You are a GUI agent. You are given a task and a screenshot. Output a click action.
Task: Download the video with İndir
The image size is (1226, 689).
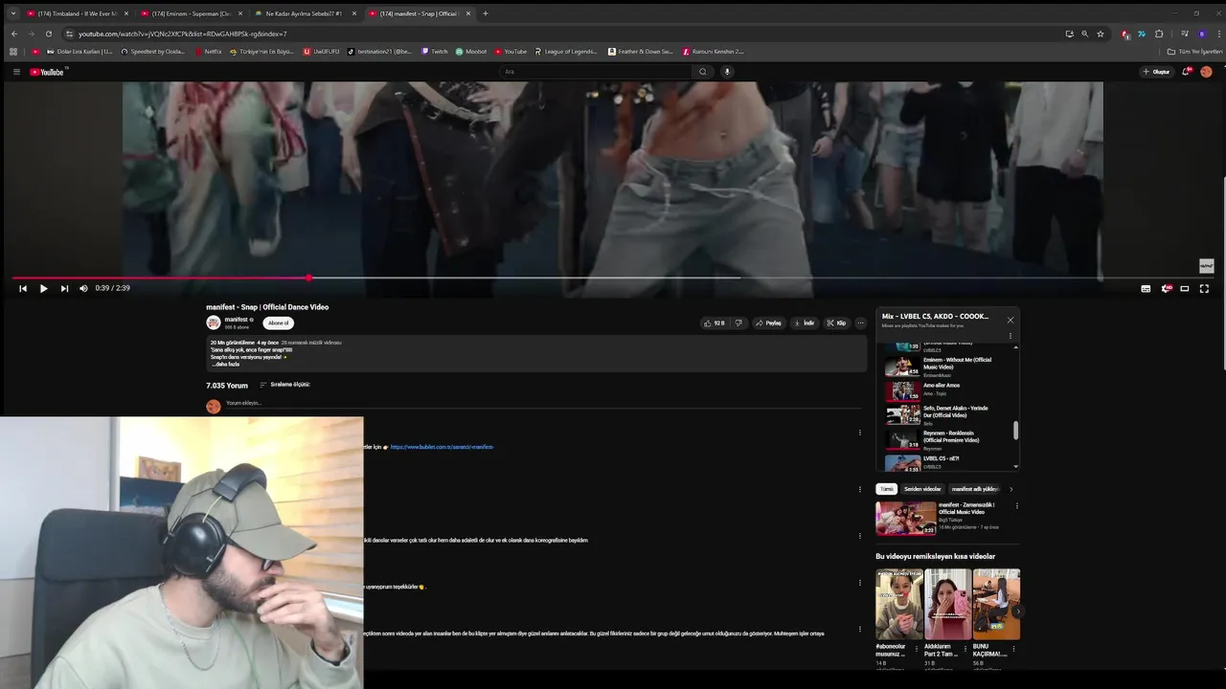click(x=804, y=323)
